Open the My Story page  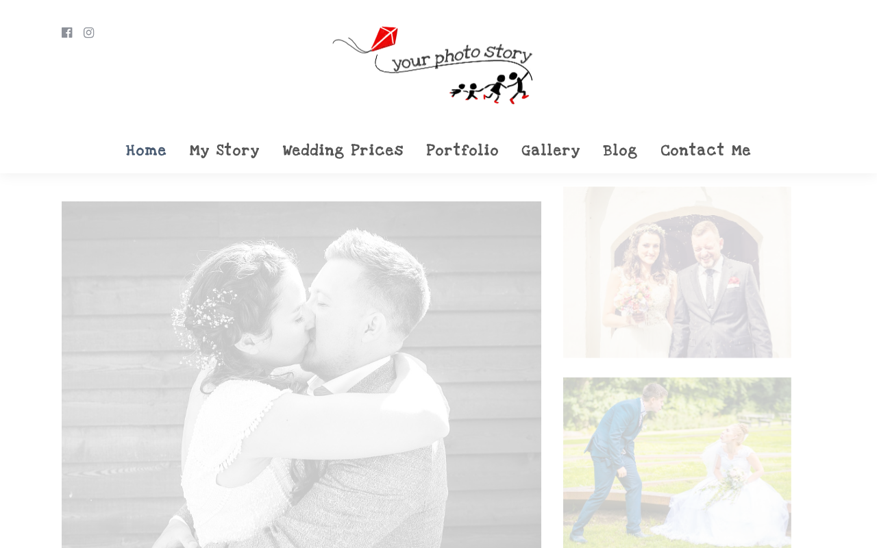point(225,151)
